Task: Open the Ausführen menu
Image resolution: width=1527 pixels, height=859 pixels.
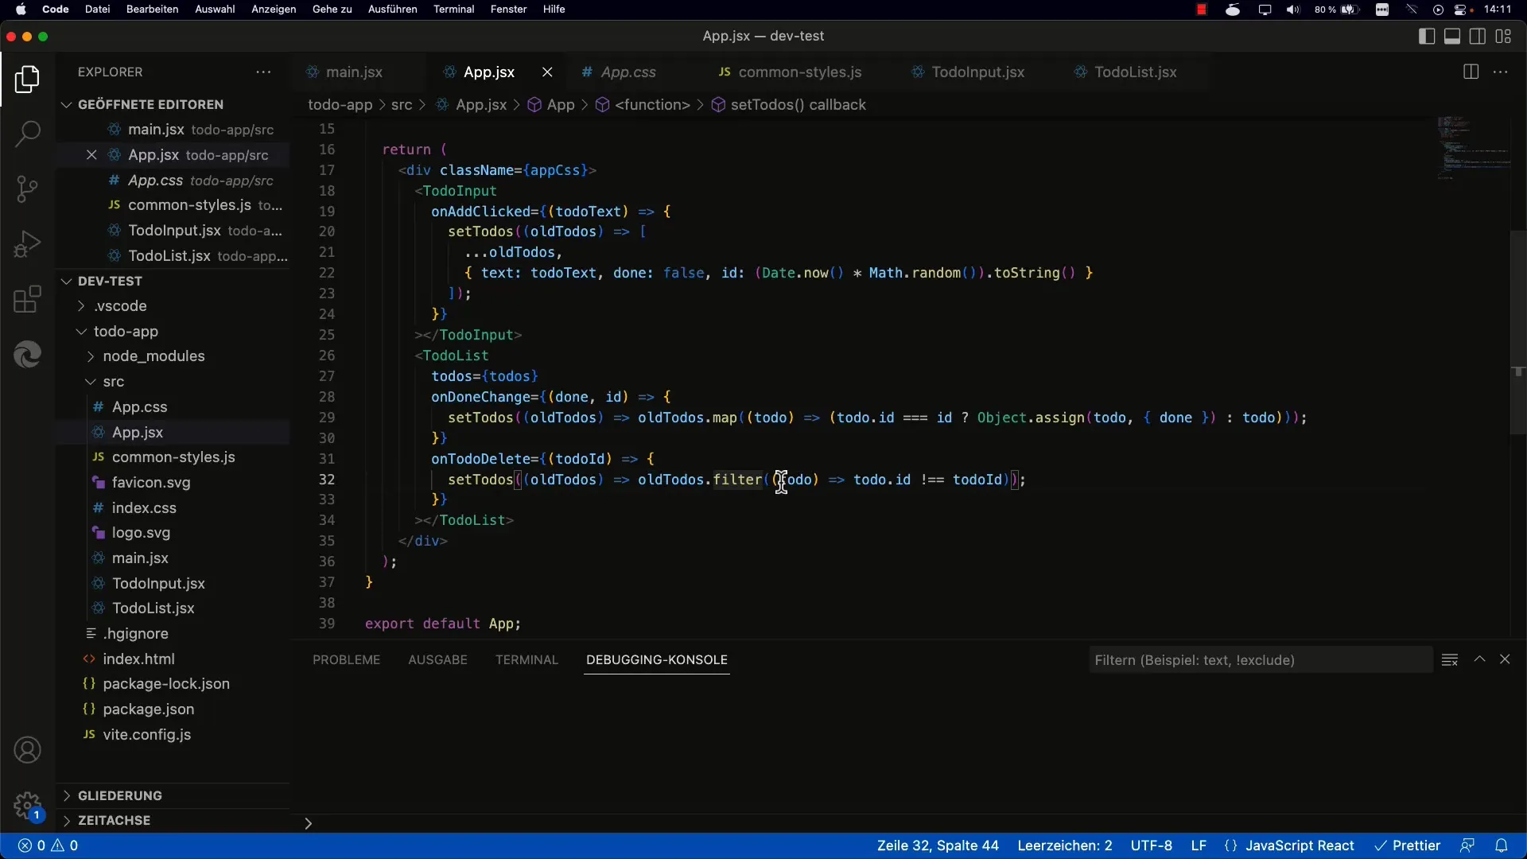Action: click(392, 10)
